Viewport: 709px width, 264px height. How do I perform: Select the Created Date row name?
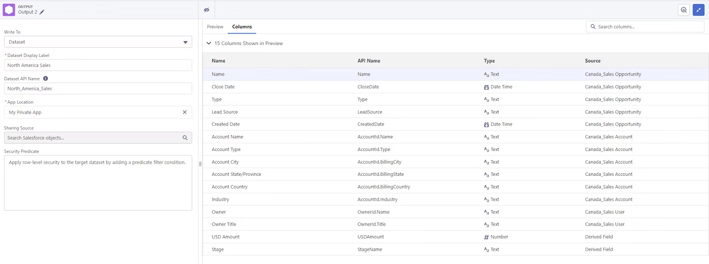coord(225,124)
